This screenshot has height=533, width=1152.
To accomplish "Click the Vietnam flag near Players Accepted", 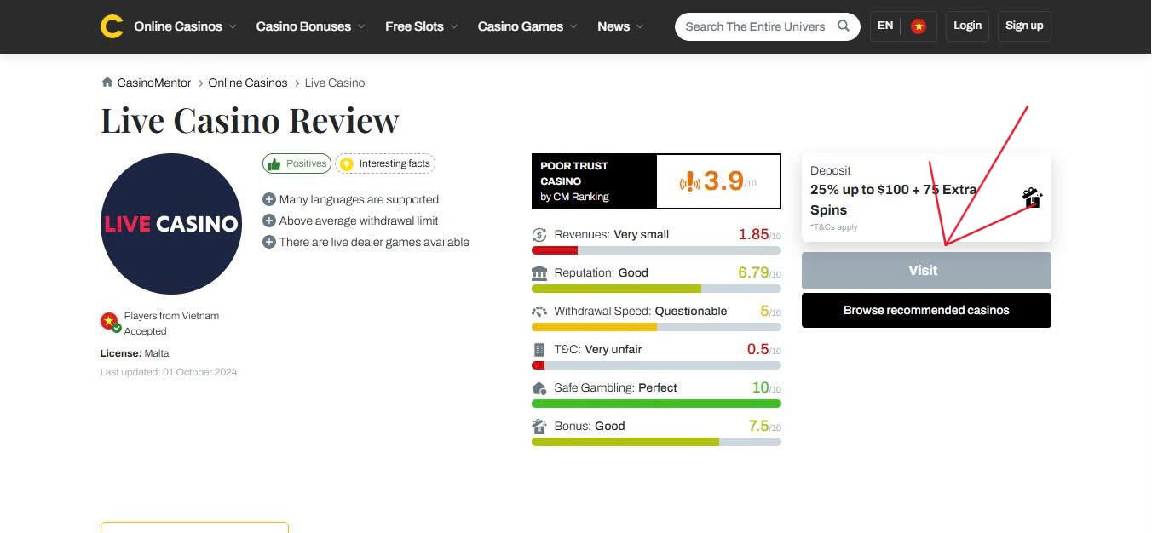I will point(109,322).
